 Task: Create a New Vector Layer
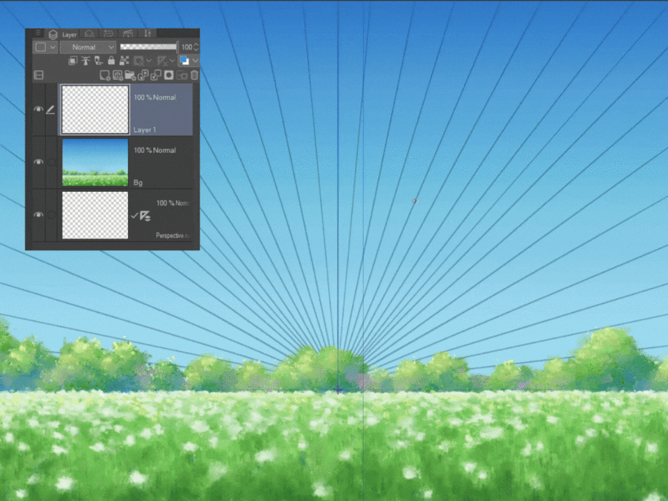[118, 75]
